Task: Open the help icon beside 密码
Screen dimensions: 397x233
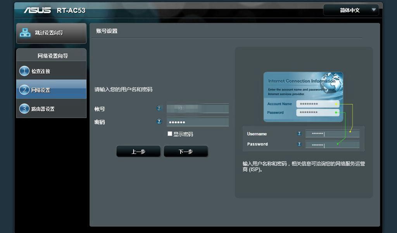Action: (x=159, y=122)
